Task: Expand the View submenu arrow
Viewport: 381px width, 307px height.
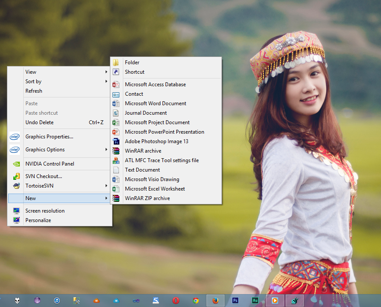Action: coord(106,72)
